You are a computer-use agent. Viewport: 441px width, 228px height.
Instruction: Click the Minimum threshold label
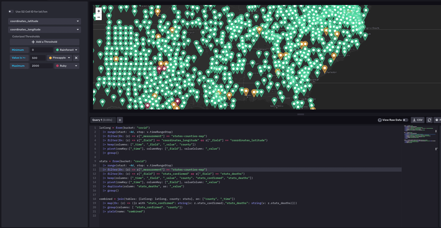[18, 50]
